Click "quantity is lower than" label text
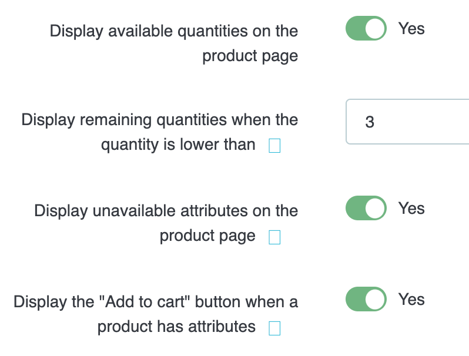The height and width of the screenshot is (356, 469). click(x=178, y=145)
